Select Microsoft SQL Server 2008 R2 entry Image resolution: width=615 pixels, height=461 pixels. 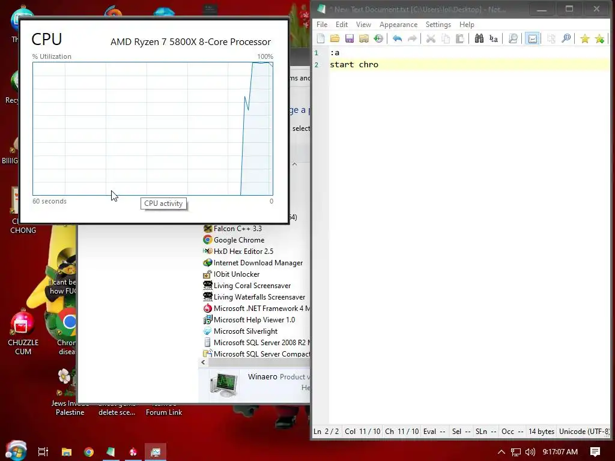click(256, 343)
